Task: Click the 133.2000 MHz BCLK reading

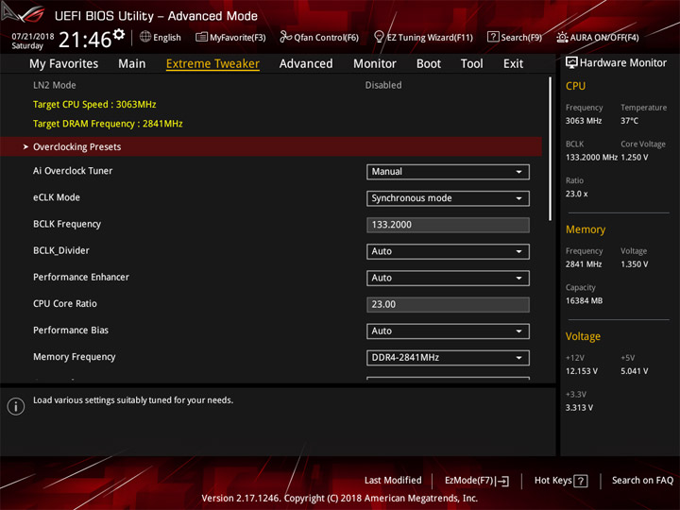Action: [591, 158]
